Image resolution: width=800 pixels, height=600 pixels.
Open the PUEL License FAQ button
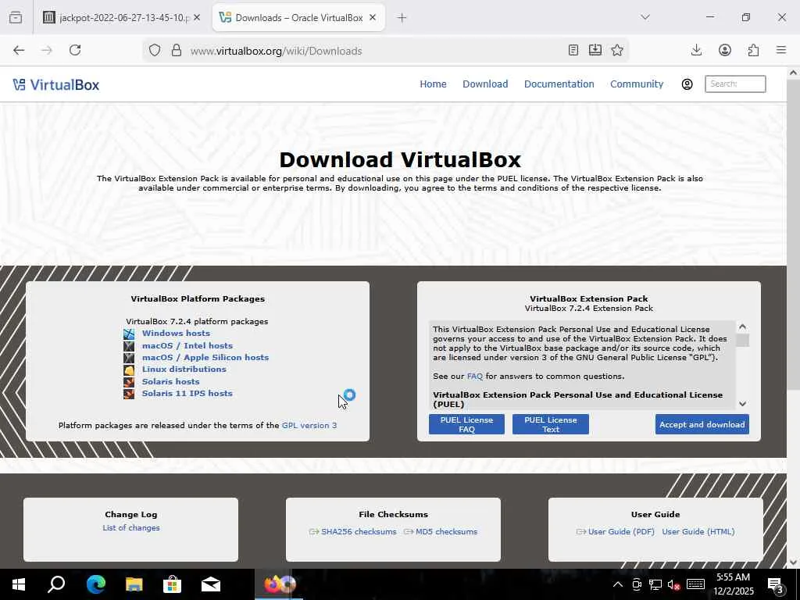pos(467,424)
